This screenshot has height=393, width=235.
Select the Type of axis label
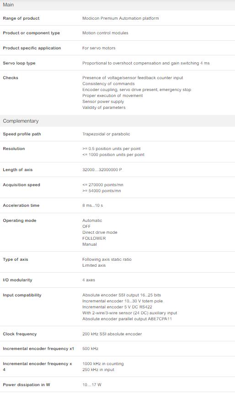tap(15, 259)
